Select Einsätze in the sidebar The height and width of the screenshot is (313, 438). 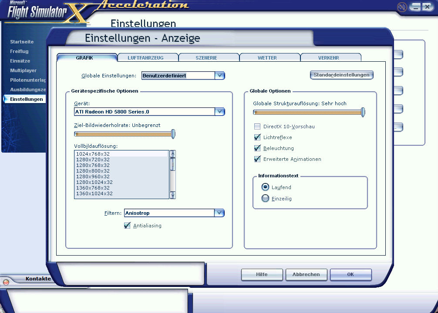[20, 61]
